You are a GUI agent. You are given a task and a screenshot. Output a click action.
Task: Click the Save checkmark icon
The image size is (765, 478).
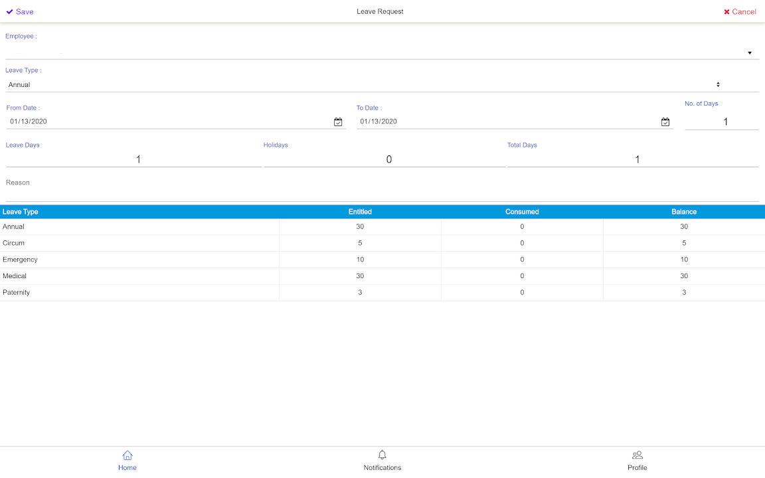pyautogui.click(x=10, y=12)
